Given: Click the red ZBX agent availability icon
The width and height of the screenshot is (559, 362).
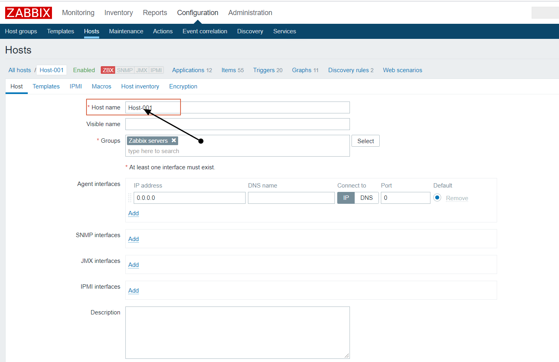Looking at the screenshot, I should pos(107,70).
